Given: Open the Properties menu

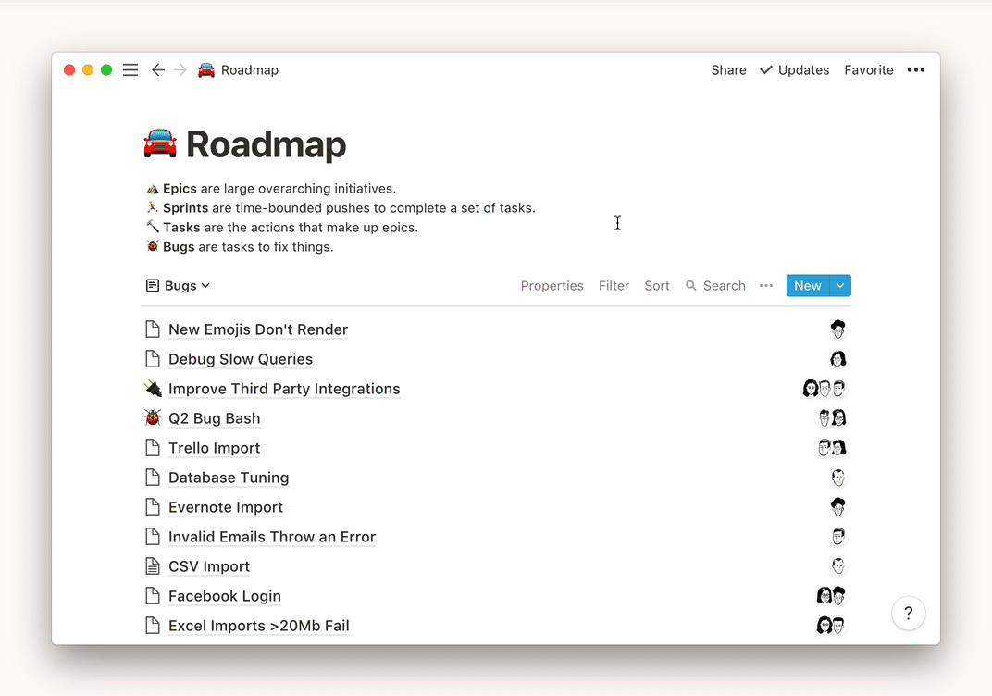Looking at the screenshot, I should point(552,286).
